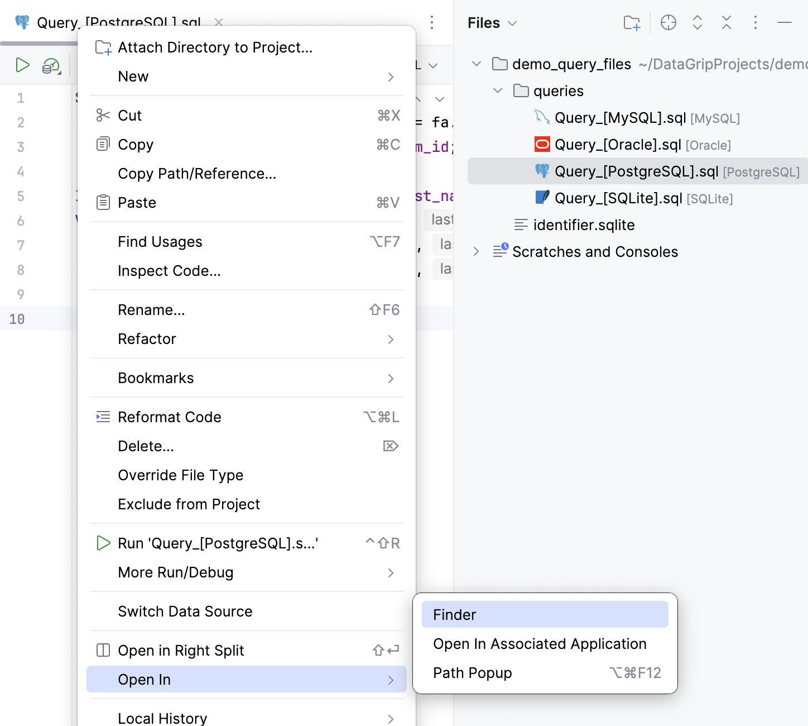The height and width of the screenshot is (726, 808).
Task: Click line number 10 in the gutter
Action: tap(16, 319)
